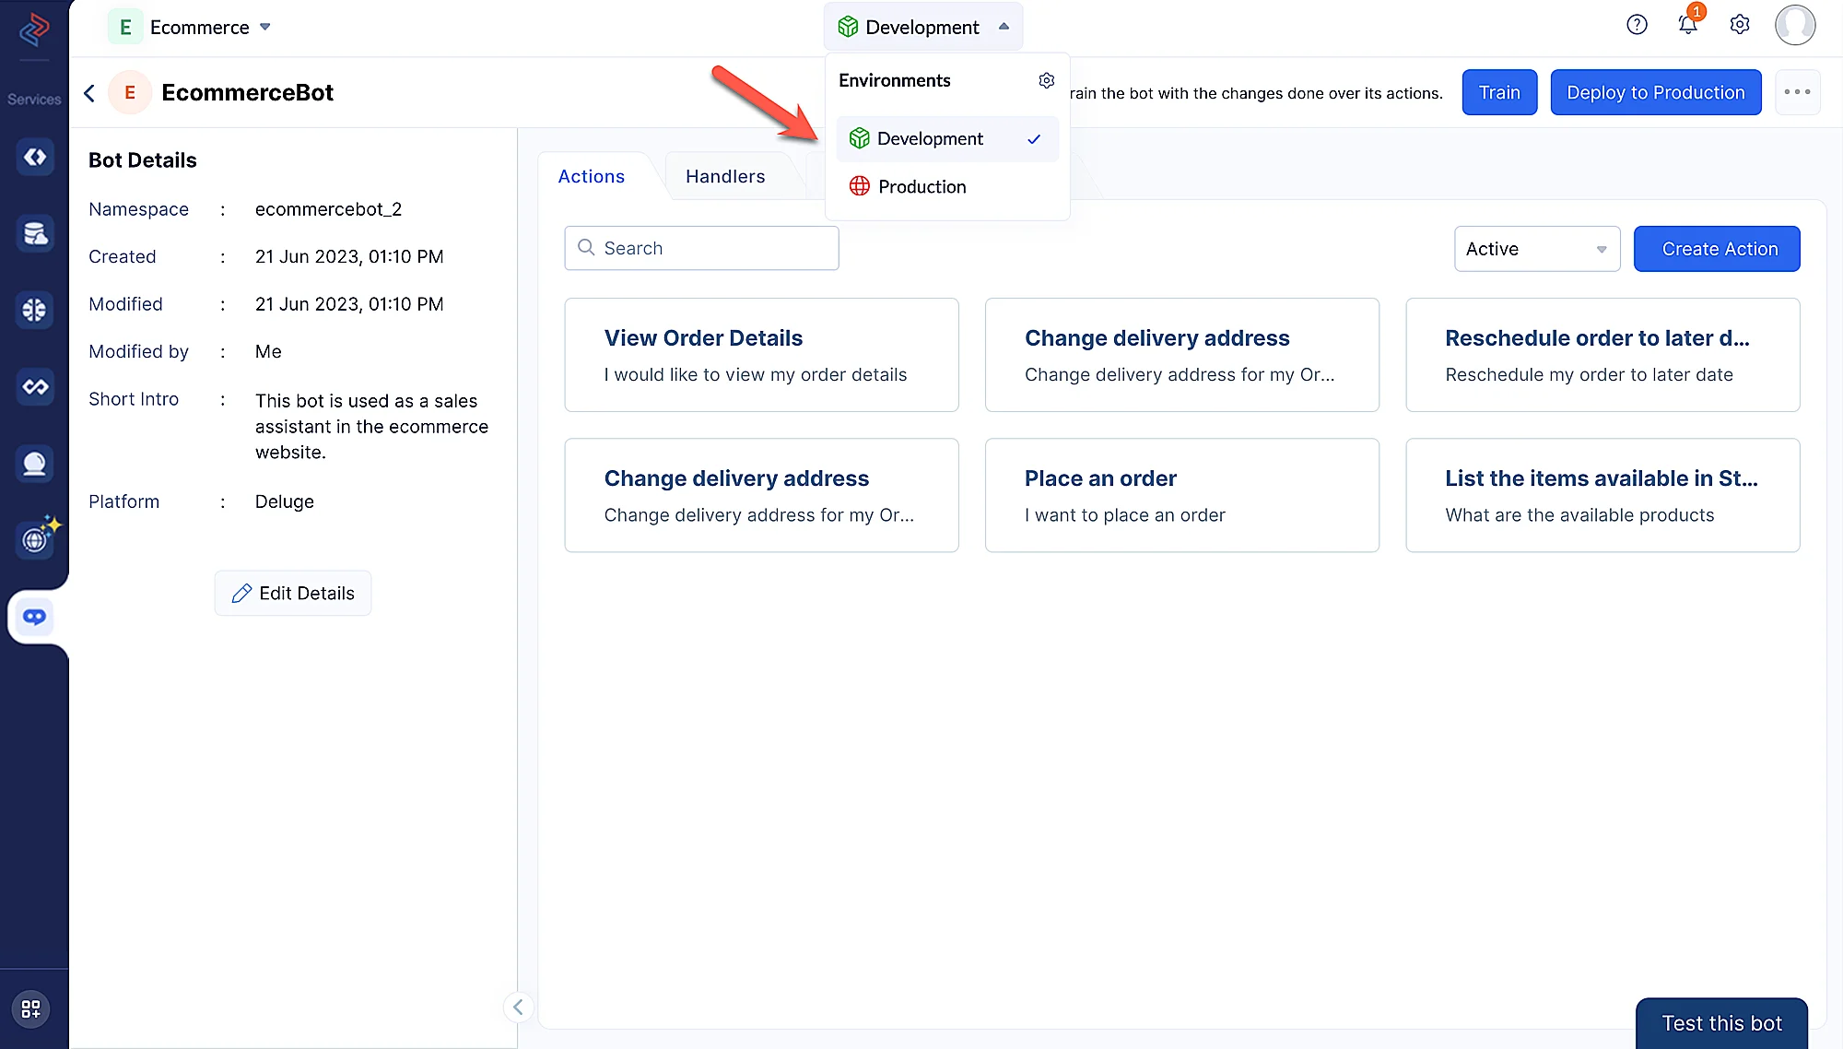Go back using the left arrow
Viewport: 1843px width, 1049px height.
click(89, 93)
